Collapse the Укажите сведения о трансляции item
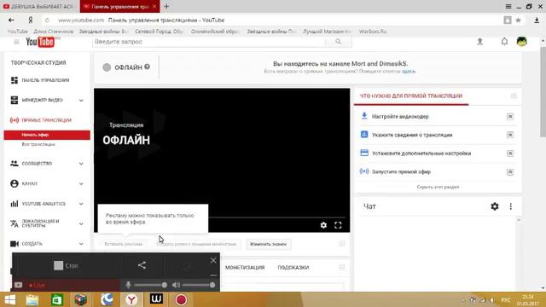546x307 pixels. 510,135
